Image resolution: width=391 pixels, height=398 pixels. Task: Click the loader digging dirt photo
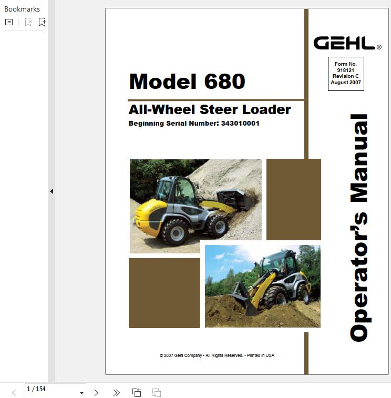click(262, 286)
